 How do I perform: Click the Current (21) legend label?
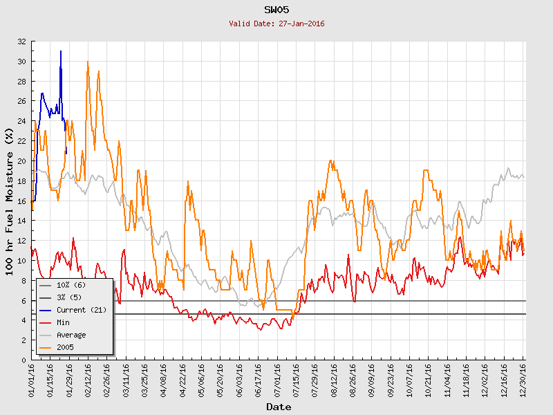(x=82, y=310)
